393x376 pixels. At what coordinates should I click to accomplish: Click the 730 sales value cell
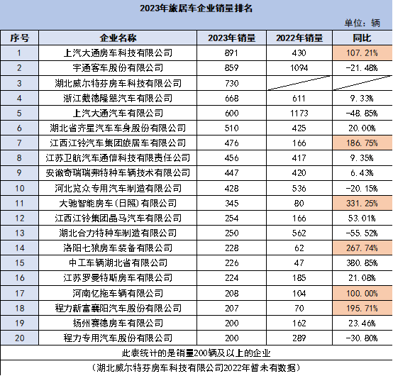click(x=231, y=83)
